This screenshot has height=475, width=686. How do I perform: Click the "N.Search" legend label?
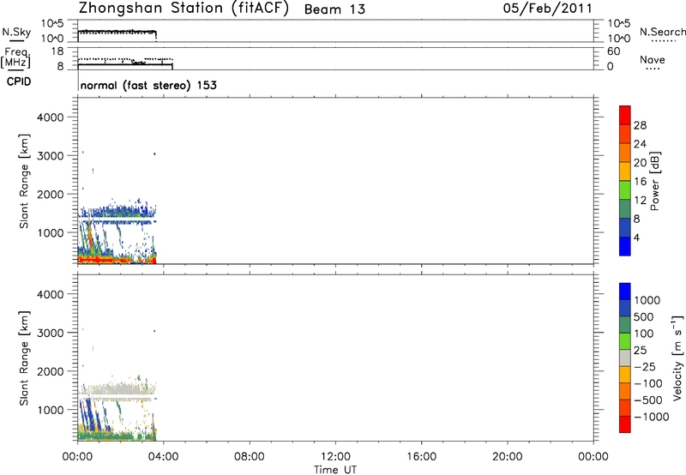[662, 32]
